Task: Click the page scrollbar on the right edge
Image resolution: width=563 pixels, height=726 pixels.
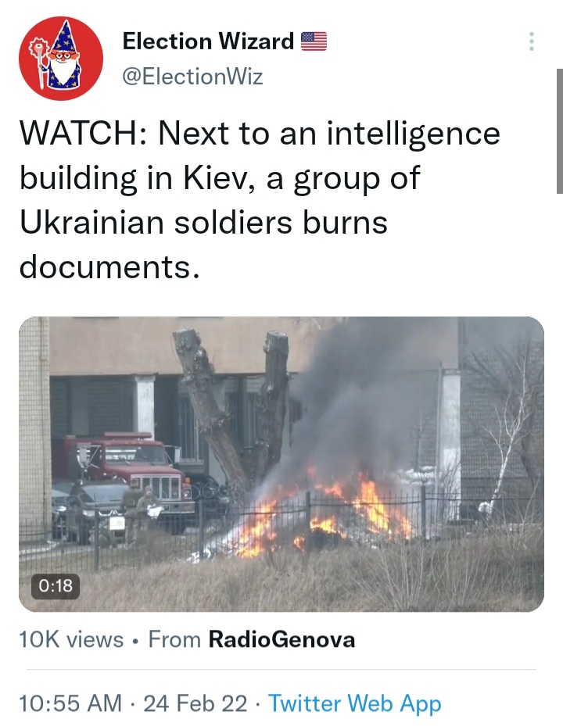Action: [559, 131]
